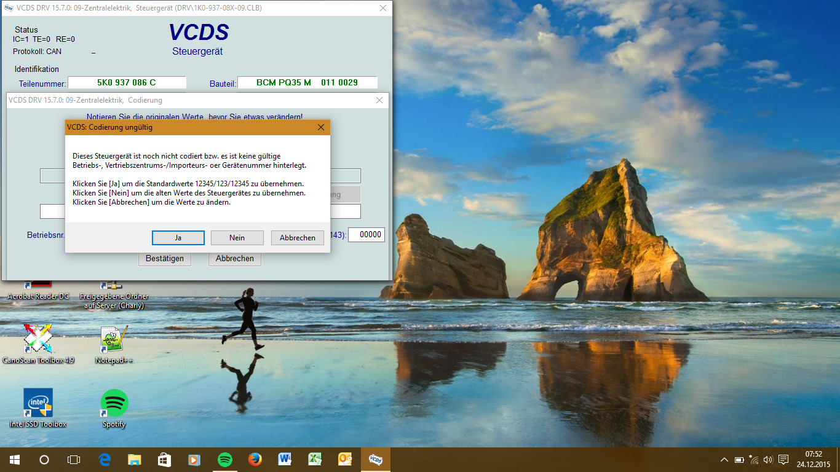840x472 pixels.
Task: Open the Windows Start menu
Action: [15, 460]
